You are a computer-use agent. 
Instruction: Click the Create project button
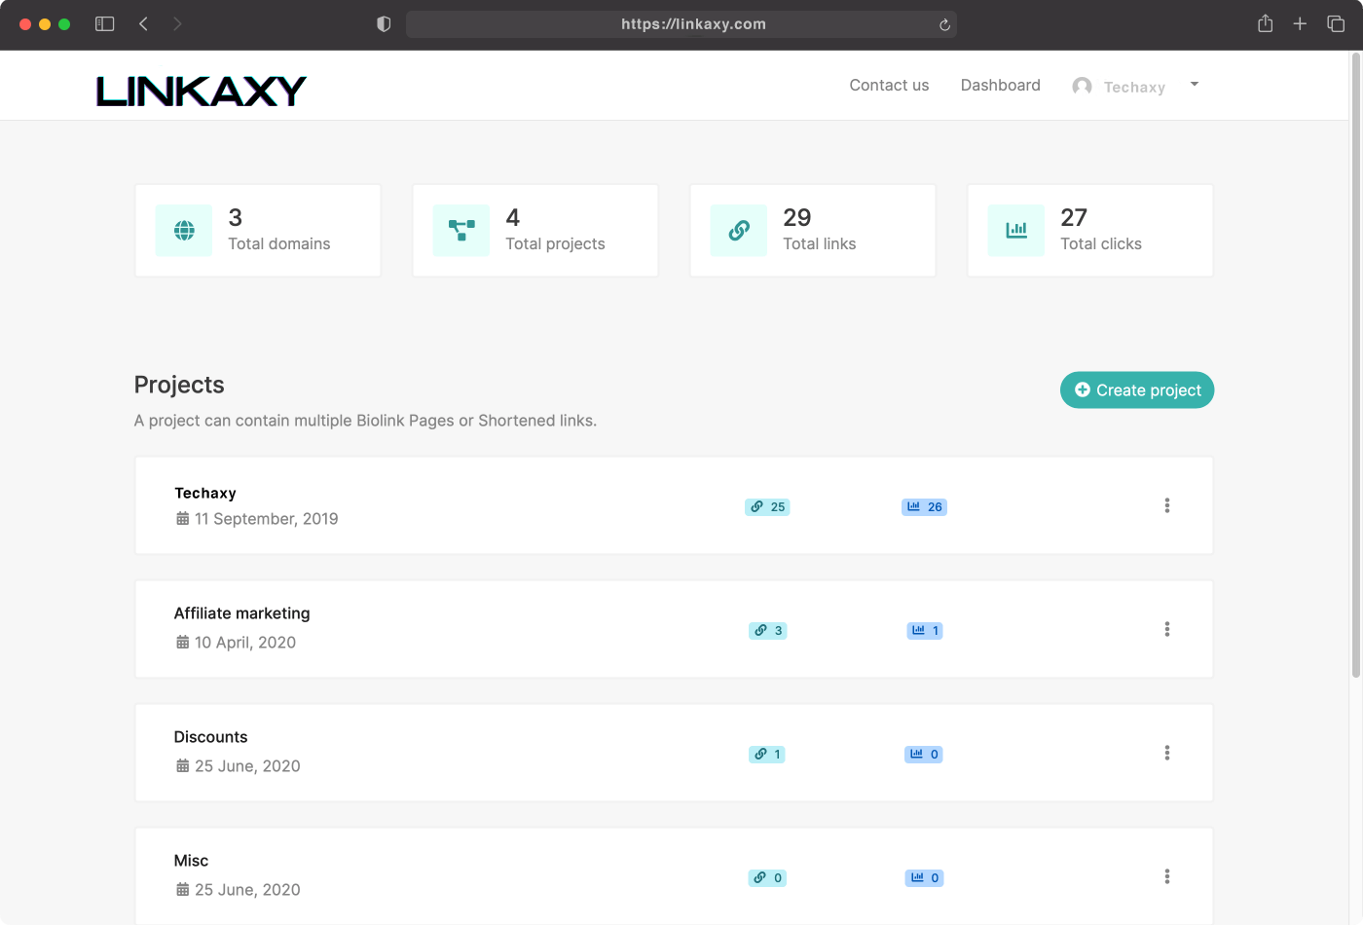click(1137, 390)
